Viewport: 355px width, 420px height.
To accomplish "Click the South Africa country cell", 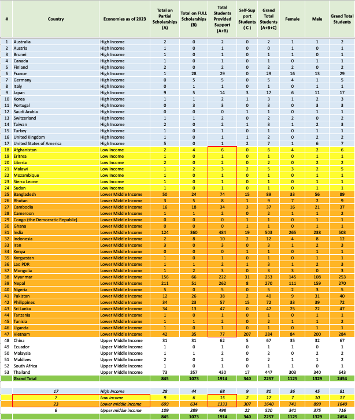I will pos(56,366).
